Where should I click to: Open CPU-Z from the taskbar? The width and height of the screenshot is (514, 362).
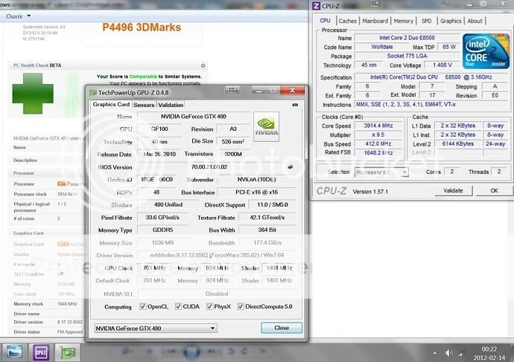[42, 351]
